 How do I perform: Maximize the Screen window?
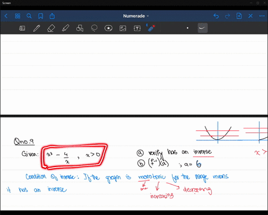pyautogui.click(x=258, y=3)
